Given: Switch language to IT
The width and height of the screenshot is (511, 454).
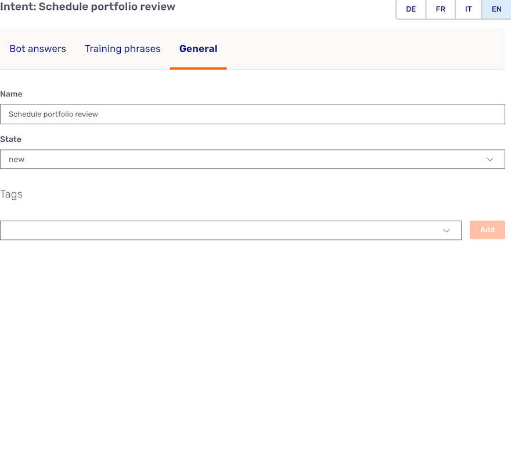Looking at the screenshot, I should pyautogui.click(x=468, y=9).
